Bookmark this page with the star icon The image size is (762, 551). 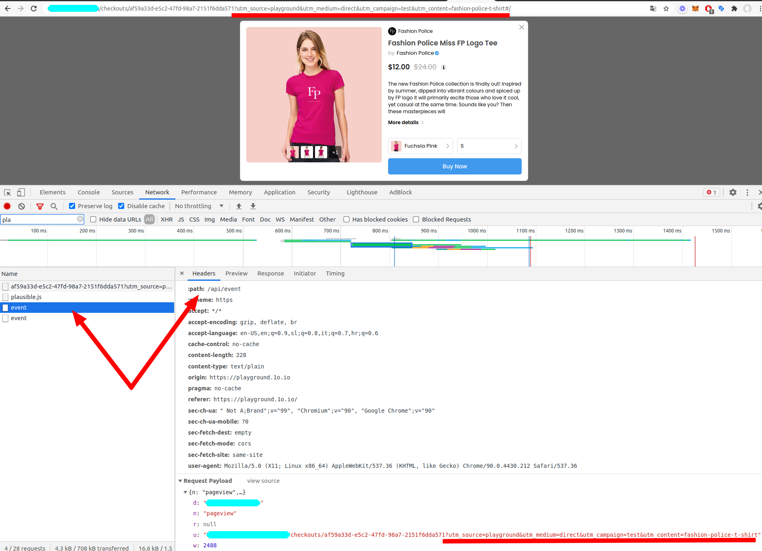pyautogui.click(x=666, y=9)
